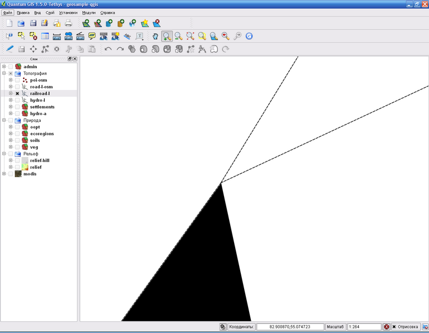Select the ecoregions layer in tree

(x=42, y=134)
